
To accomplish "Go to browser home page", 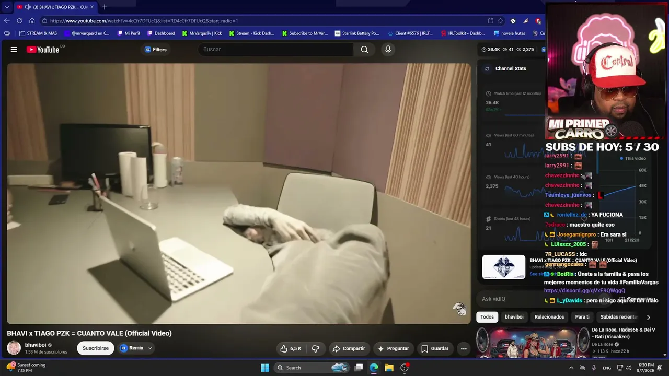I will pos(32,21).
